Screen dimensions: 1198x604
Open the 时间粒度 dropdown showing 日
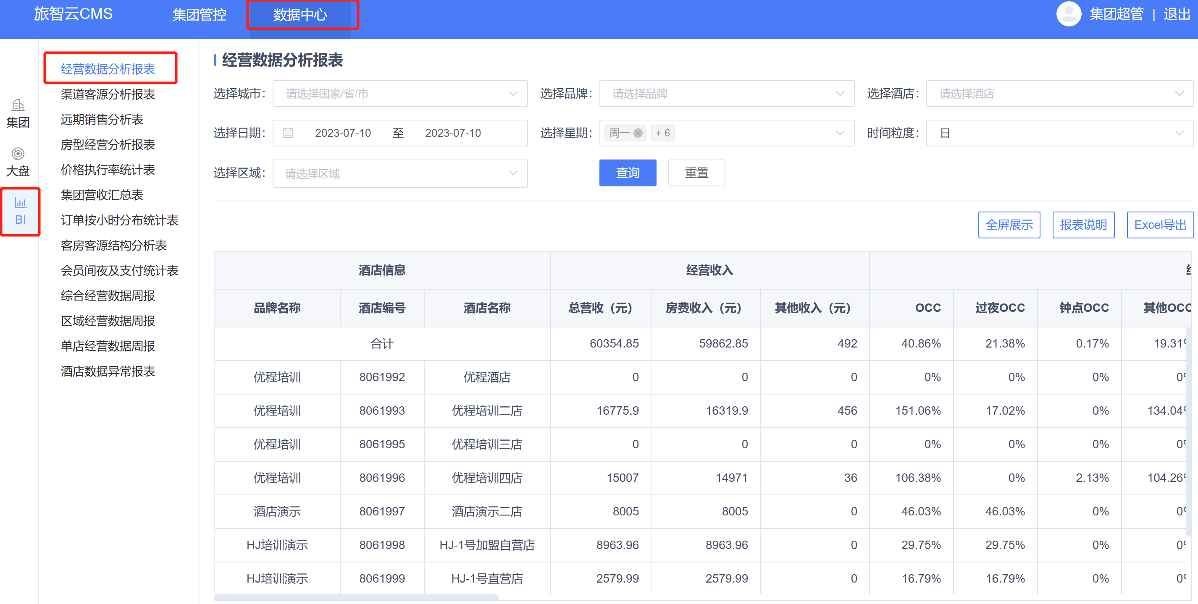click(x=1059, y=133)
